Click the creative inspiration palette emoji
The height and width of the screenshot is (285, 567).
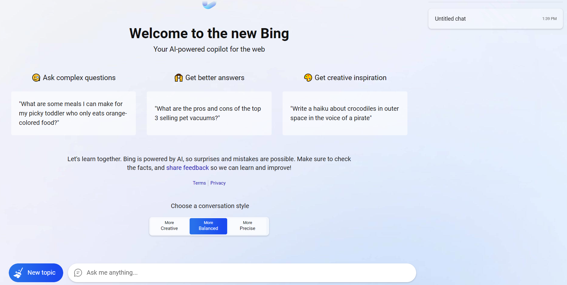(308, 78)
